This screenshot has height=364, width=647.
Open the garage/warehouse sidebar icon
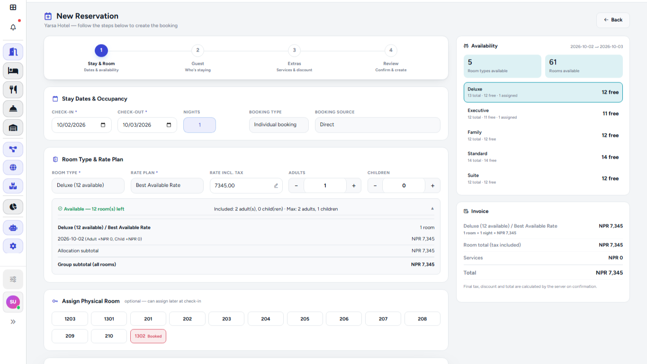(x=13, y=127)
